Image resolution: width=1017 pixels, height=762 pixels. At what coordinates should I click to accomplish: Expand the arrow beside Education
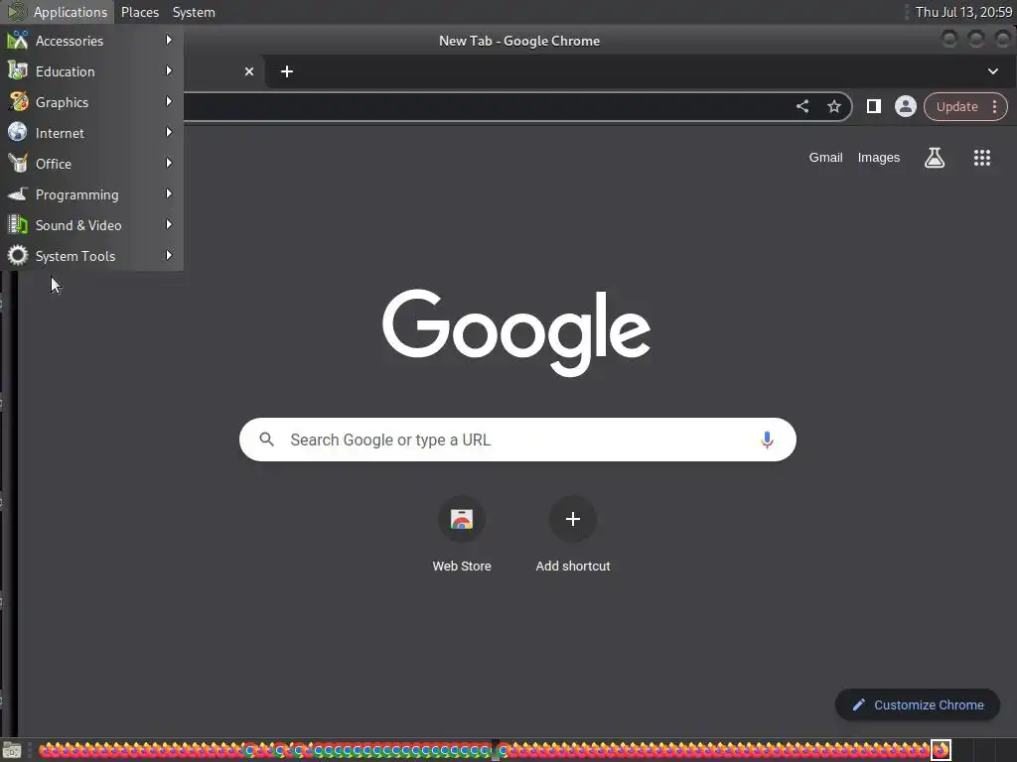click(x=169, y=70)
